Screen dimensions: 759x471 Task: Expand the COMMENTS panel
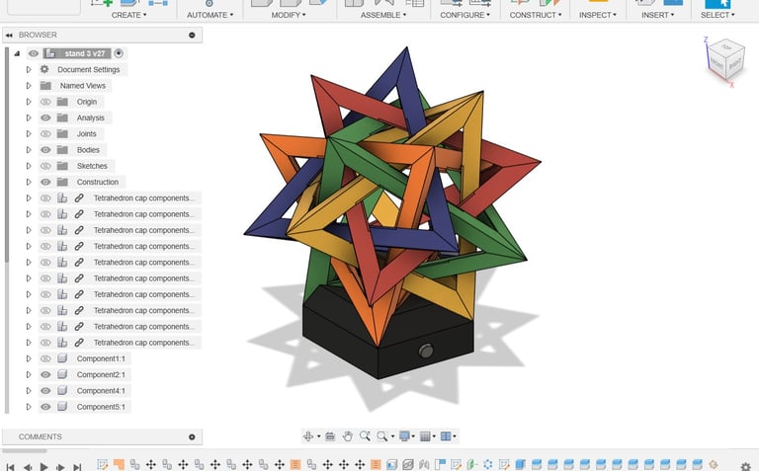pos(192,436)
